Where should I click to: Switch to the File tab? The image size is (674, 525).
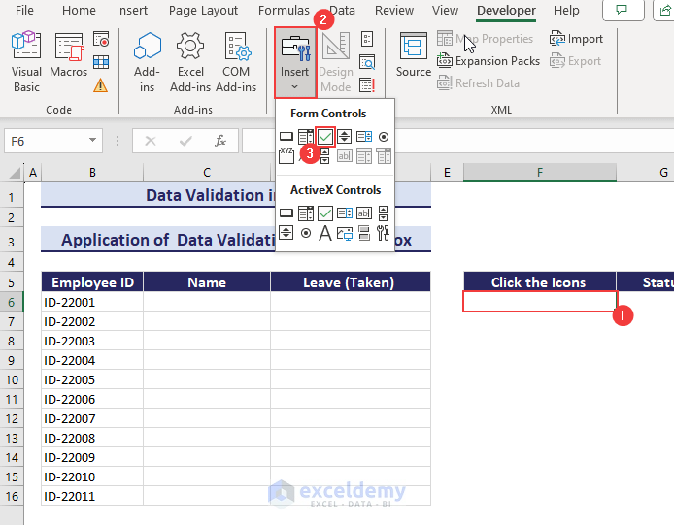coord(24,11)
